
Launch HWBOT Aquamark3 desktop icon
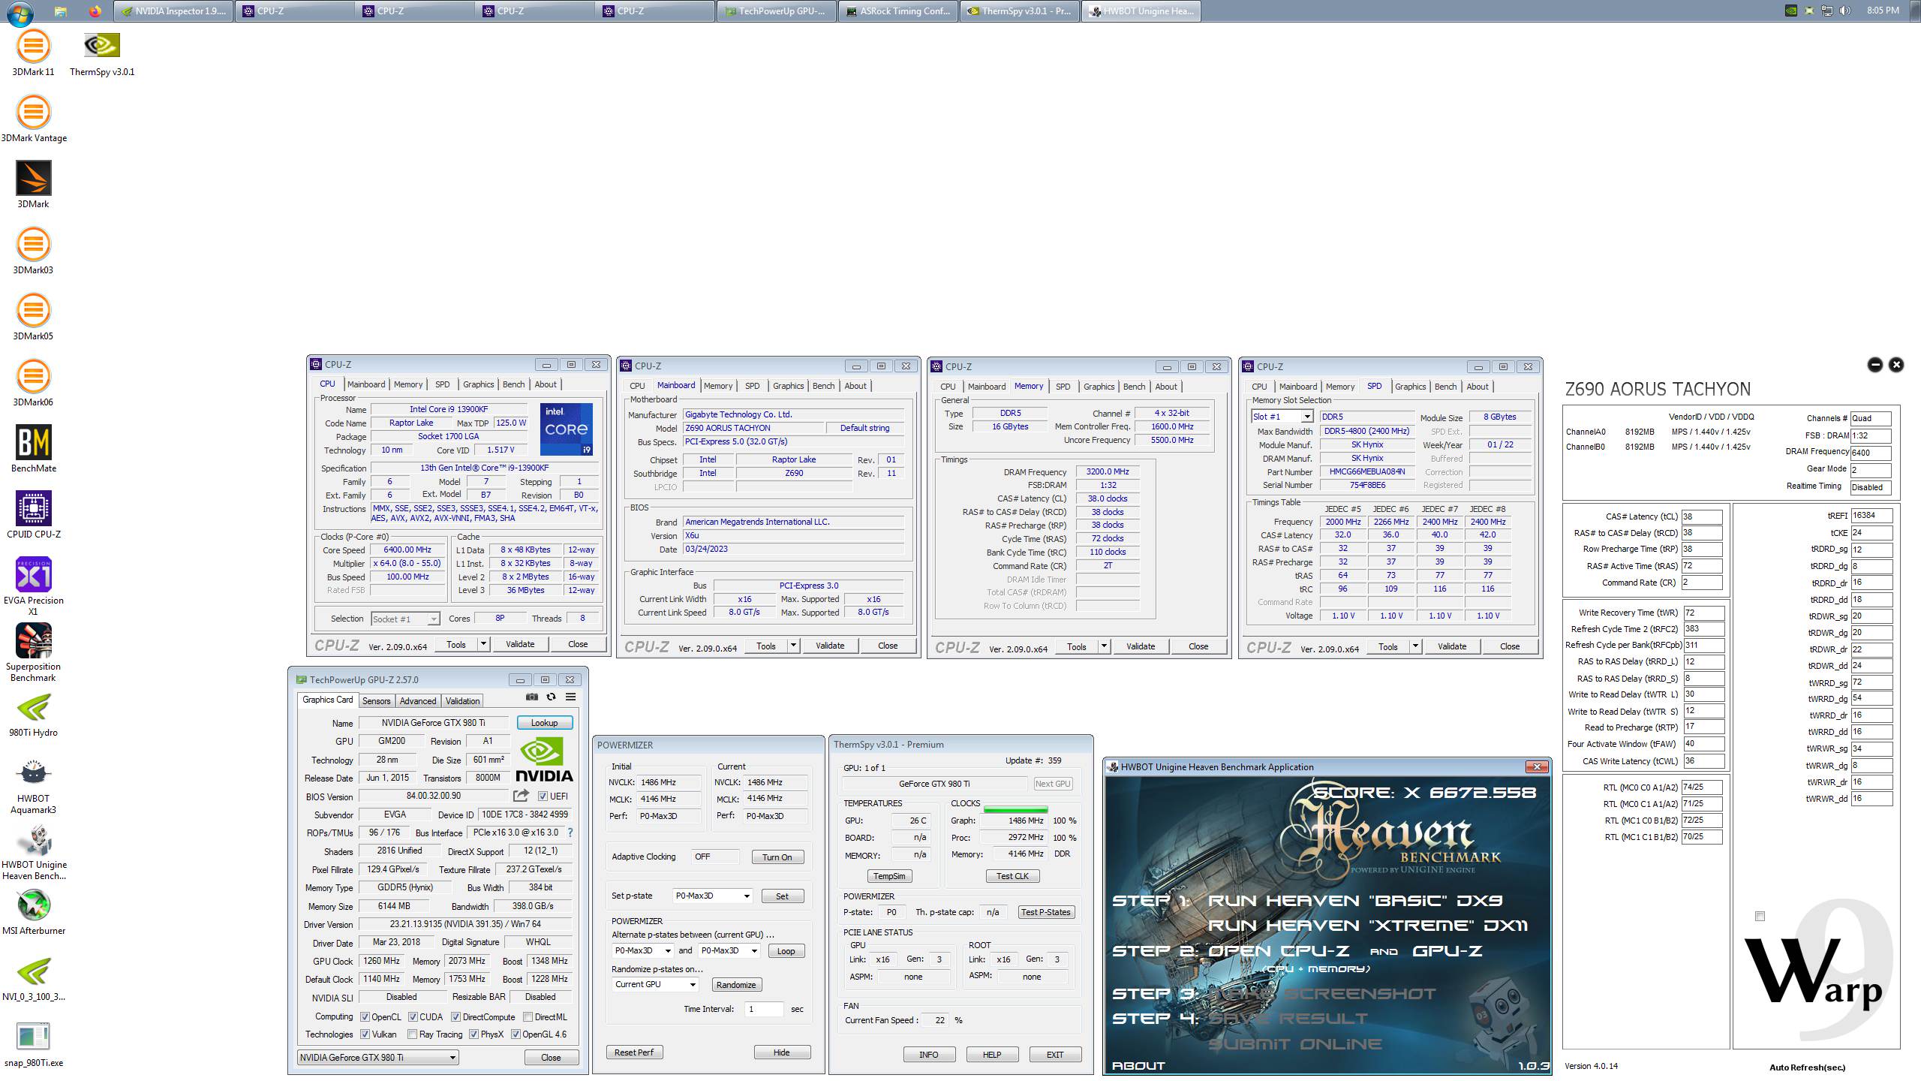[33, 785]
